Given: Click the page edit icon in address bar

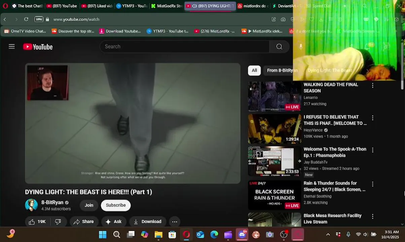Looking at the screenshot, I should tap(273, 19).
